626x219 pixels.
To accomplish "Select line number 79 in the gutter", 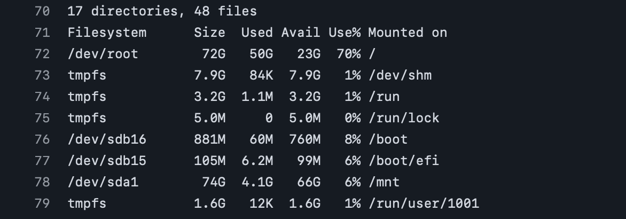I will pyautogui.click(x=42, y=204).
